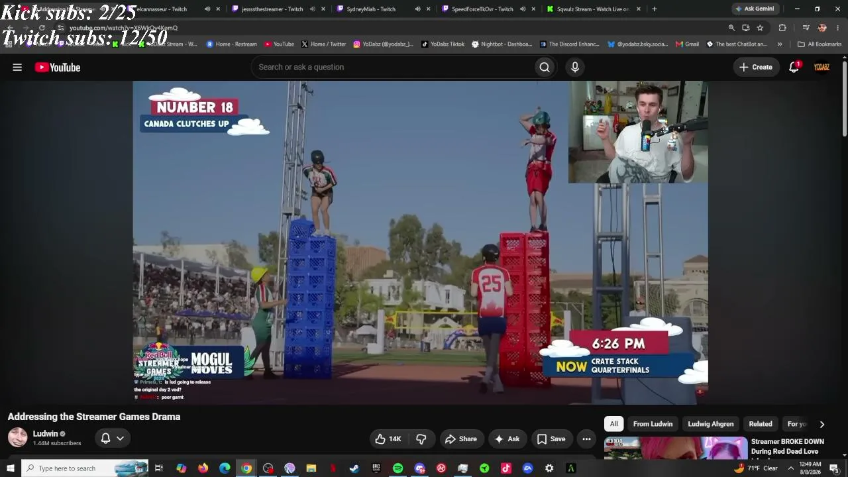
Task: Mute the SpeedForceTkOvr Twitch tab
Action: coord(523,9)
